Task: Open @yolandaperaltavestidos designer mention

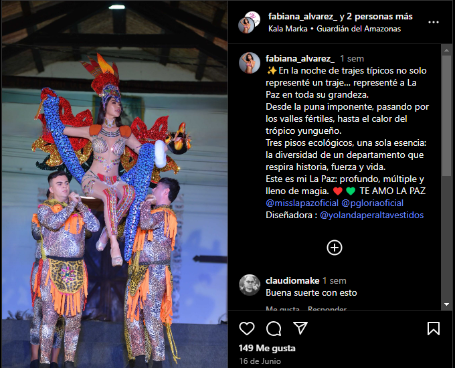Action: click(372, 215)
